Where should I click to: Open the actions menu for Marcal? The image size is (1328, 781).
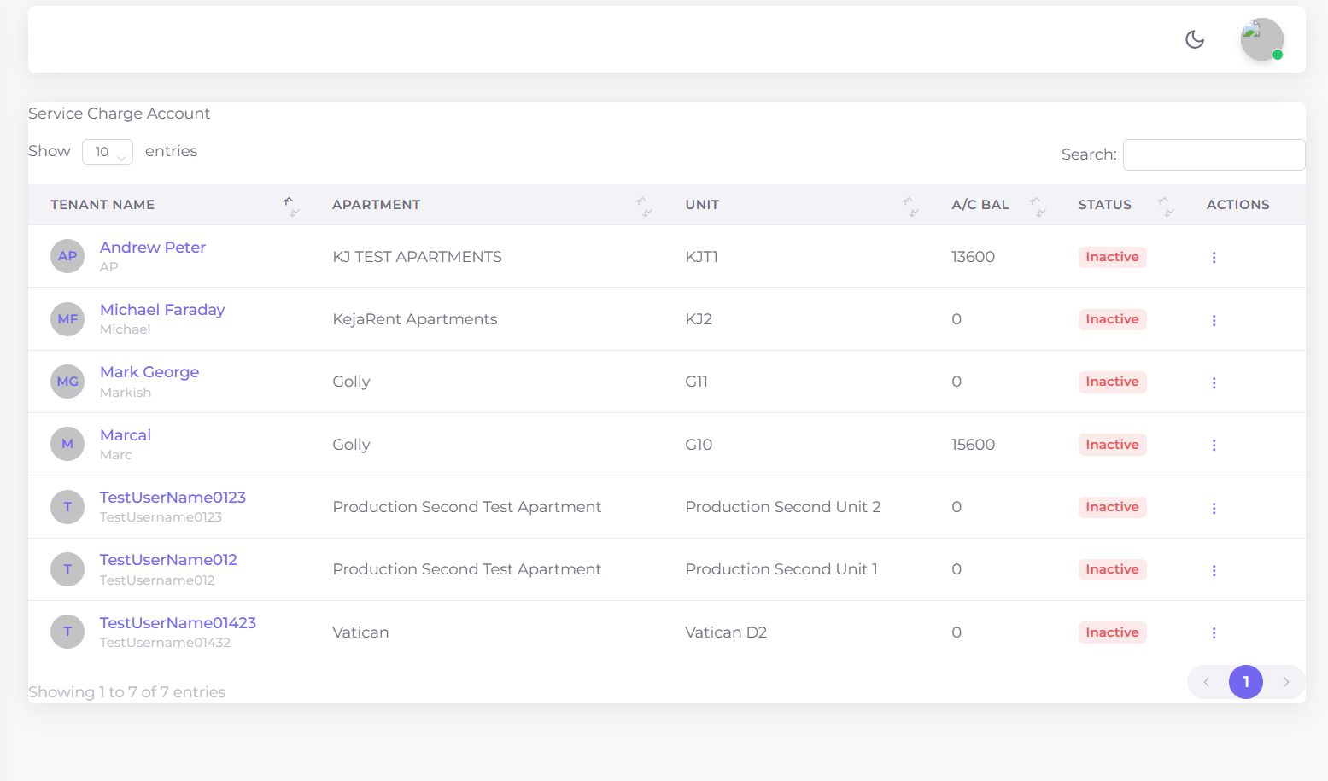coord(1214,445)
